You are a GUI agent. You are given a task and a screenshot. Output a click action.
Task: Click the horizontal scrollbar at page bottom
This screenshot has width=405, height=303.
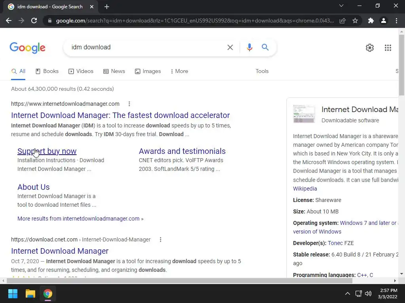[x=179, y=281]
